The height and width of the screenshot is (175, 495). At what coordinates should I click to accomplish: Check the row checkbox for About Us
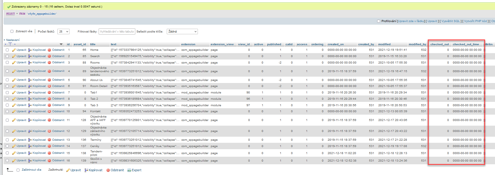(x=7, y=80)
